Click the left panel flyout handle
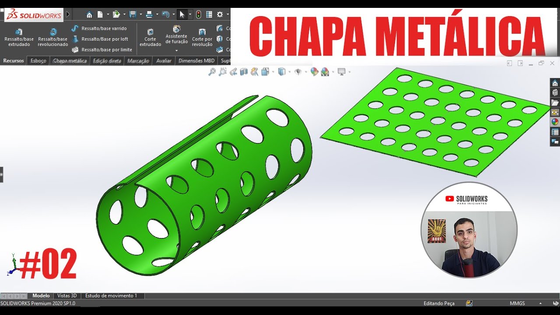The height and width of the screenshot is (315, 560). tap(1, 175)
